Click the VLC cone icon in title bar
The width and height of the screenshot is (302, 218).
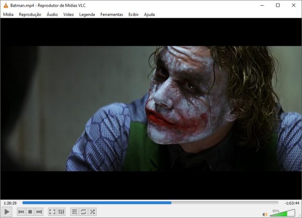6,5
